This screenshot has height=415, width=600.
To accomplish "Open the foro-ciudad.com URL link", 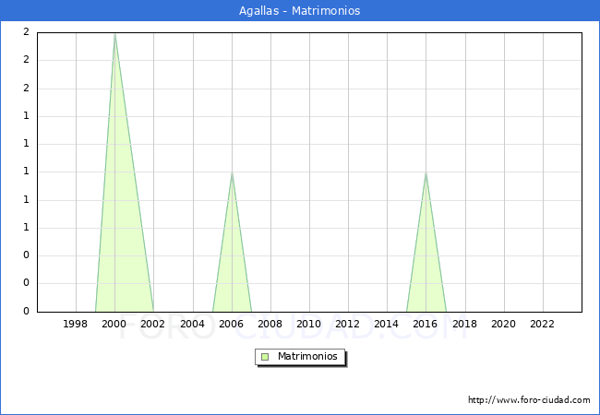I will [x=529, y=400].
